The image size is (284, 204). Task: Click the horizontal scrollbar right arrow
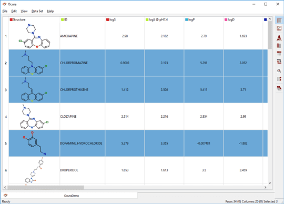(266, 187)
